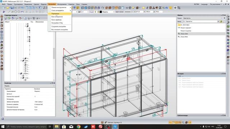Open the Файл menu
Image resolution: width=230 pixels, height=129 pixels.
(4, 4)
